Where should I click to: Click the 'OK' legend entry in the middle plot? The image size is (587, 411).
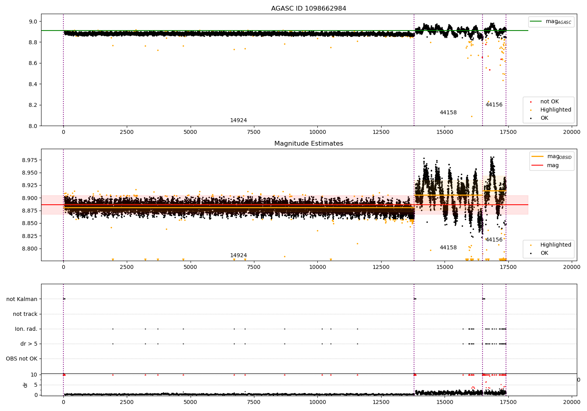tap(540, 253)
